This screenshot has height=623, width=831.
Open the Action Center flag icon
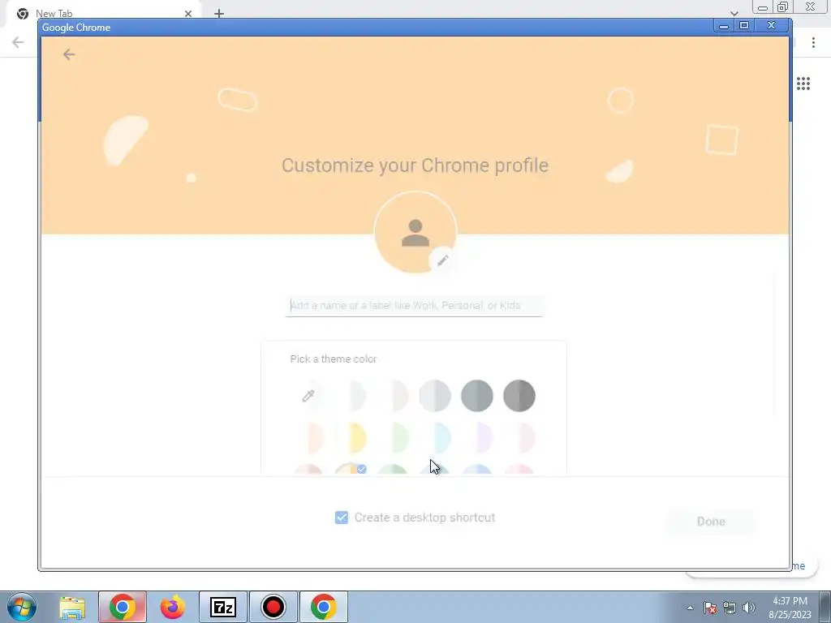(x=710, y=608)
